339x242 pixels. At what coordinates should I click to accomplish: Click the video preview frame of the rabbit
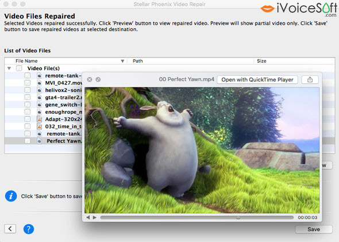(x=202, y=150)
